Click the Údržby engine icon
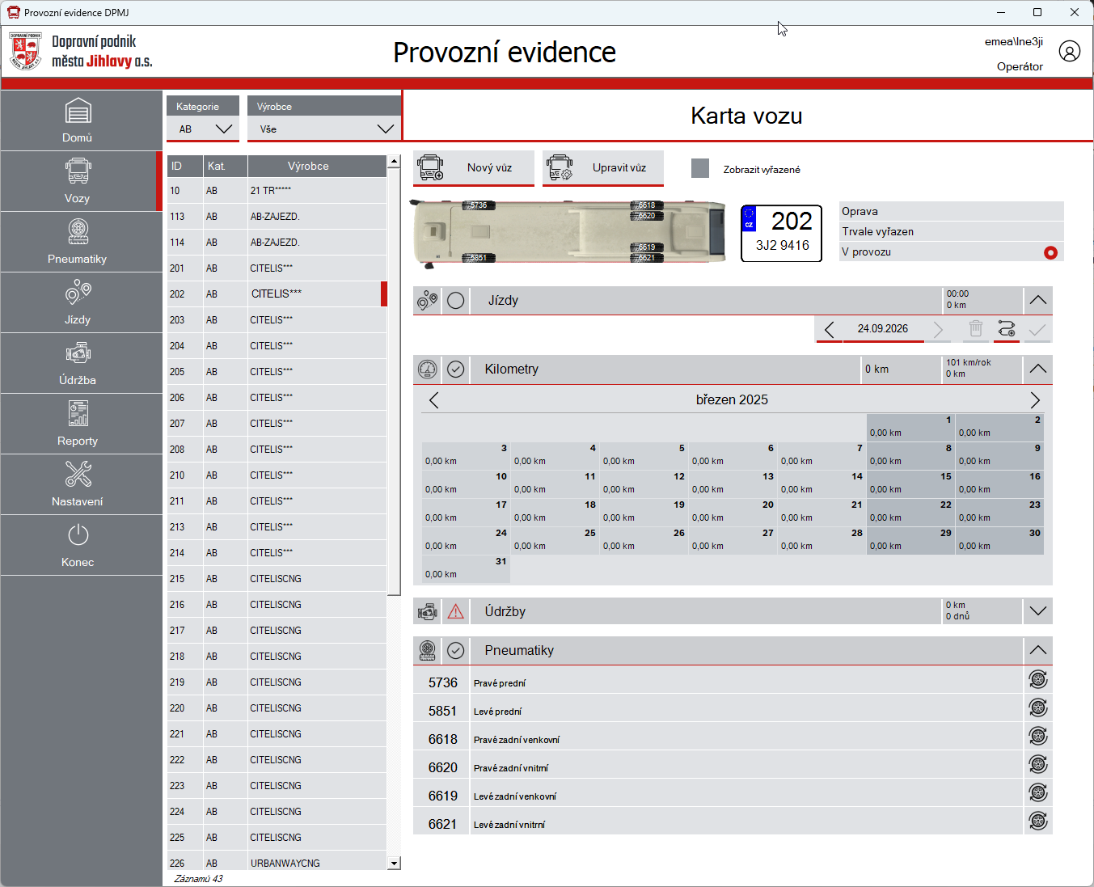Image resolution: width=1094 pixels, height=887 pixels. tap(427, 612)
